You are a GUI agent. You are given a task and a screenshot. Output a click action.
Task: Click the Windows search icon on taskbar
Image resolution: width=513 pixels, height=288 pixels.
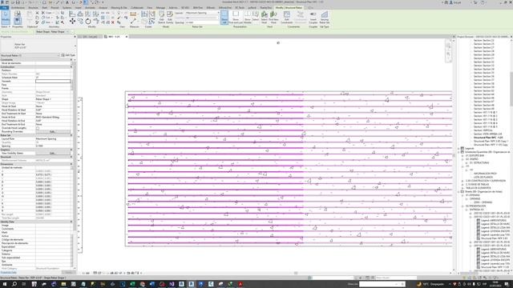click(x=14, y=284)
